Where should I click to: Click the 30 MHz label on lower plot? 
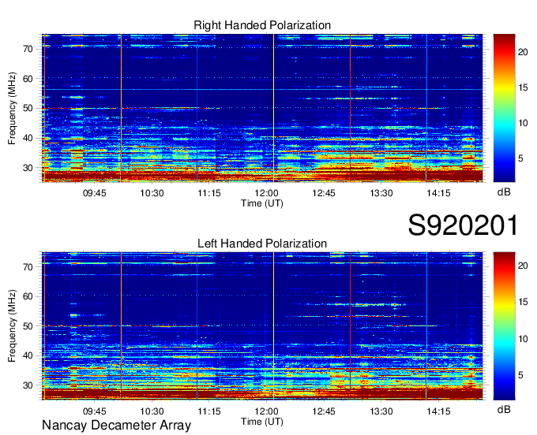[x=28, y=385]
